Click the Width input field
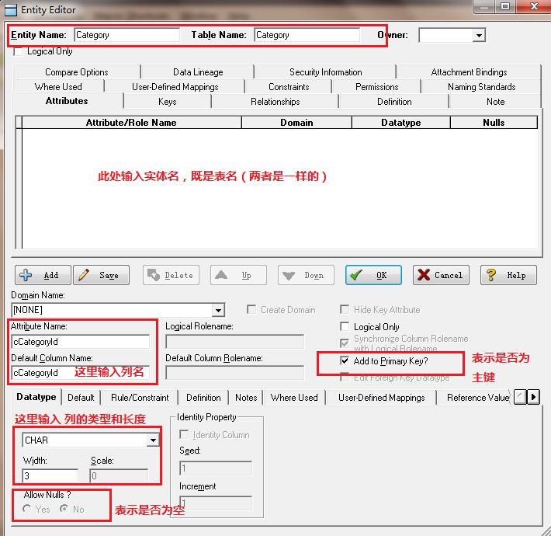This screenshot has width=551, height=536. click(50, 476)
